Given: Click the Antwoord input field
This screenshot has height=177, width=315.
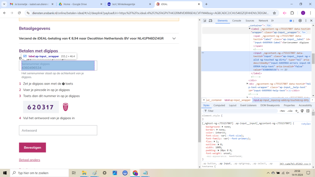Looking at the screenshot, I should point(58,131).
